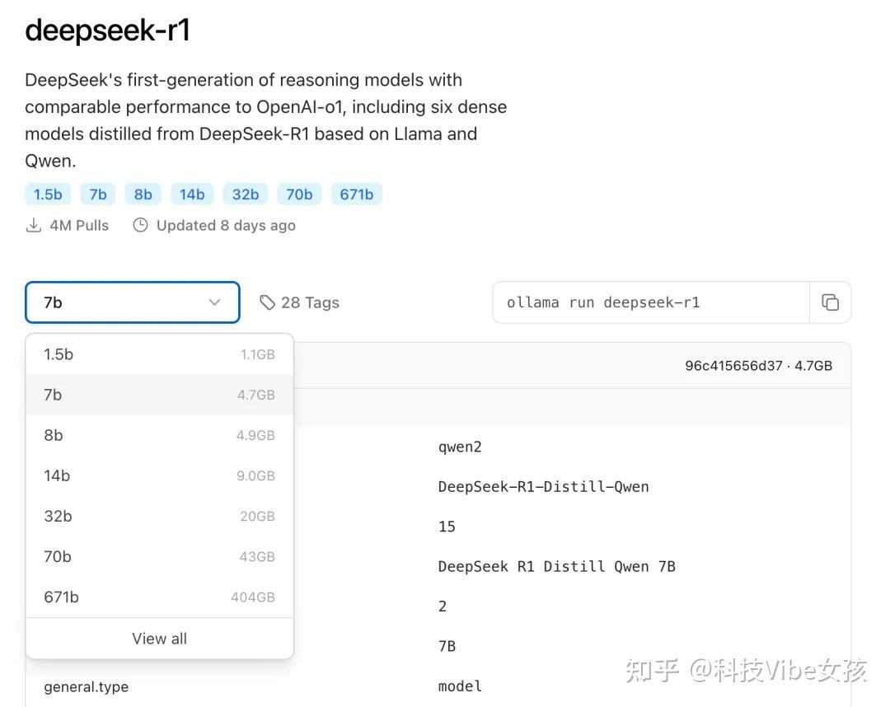Click the tag icon beside 28 Tags

[x=269, y=302]
